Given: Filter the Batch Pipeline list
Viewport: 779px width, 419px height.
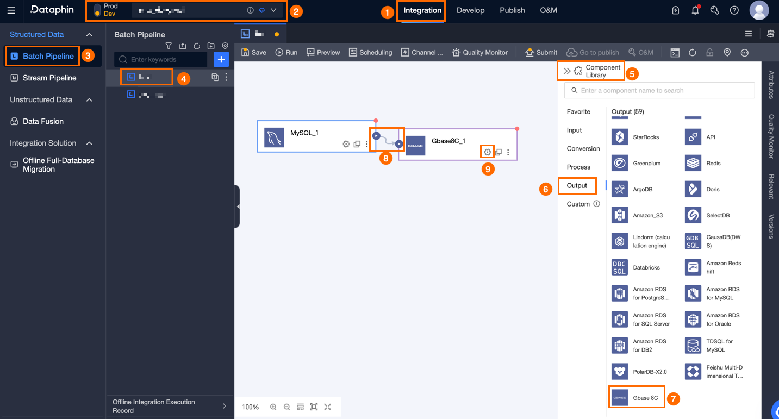Looking at the screenshot, I should coord(169,46).
